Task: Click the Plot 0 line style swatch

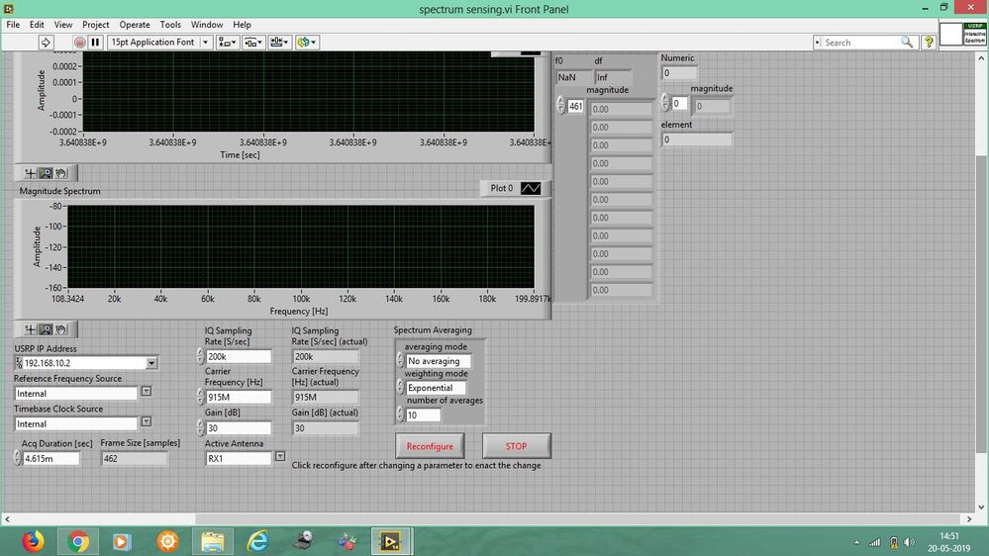Action: 531,188
